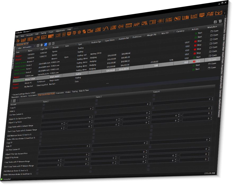Image resolution: width=233 pixels, height=185 pixels.
Task: Click the add column icon in account settings
Action: coord(14,101)
